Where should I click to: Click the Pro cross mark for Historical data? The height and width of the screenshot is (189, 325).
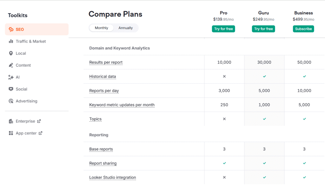point(224,76)
